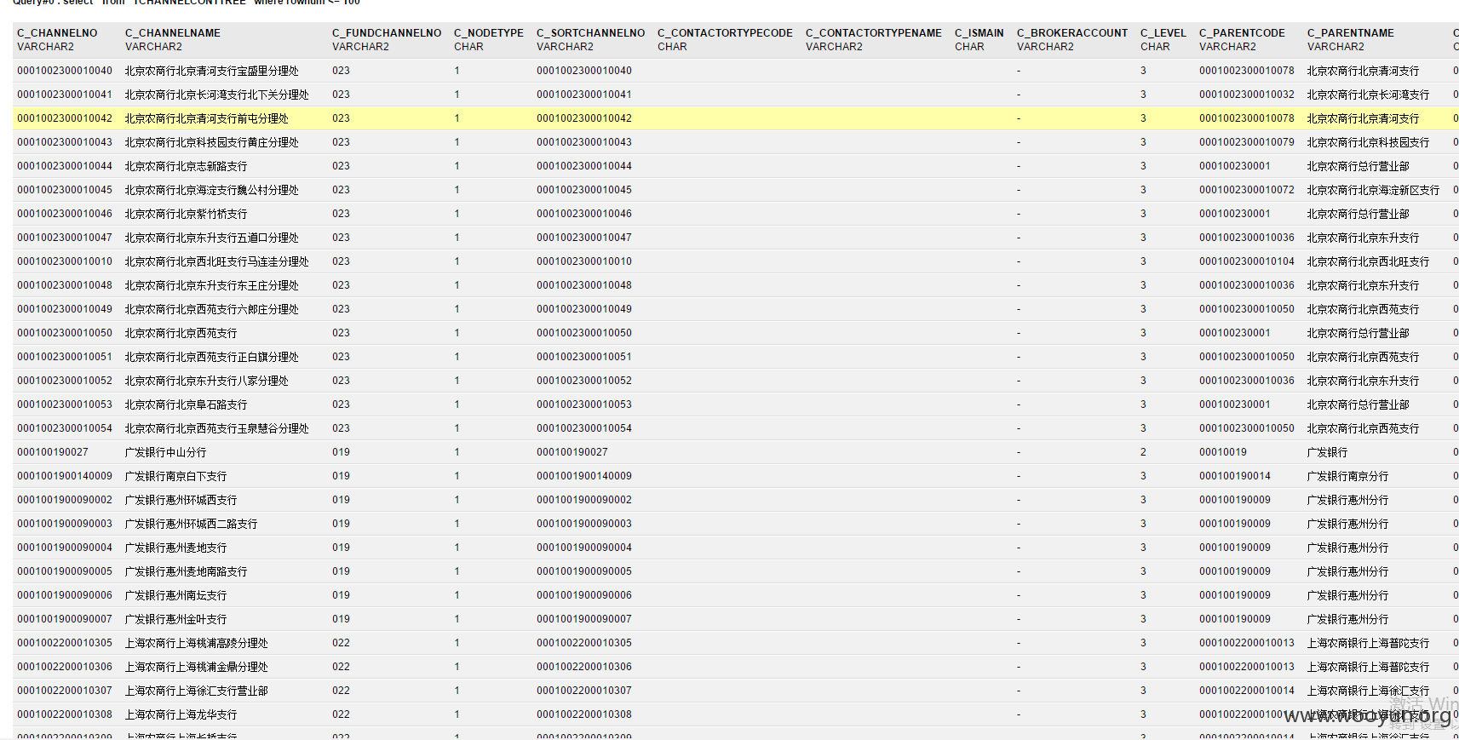The image size is (1459, 740).
Task: Click channel name 广发银行中山分行
Action: tap(166, 452)
